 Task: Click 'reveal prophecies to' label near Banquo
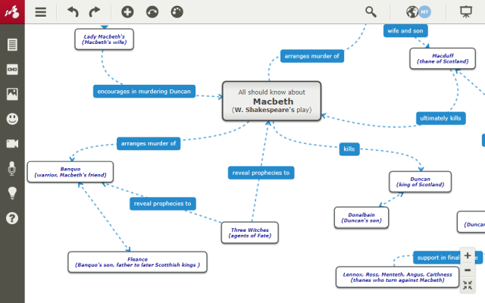tap(163, 204)
